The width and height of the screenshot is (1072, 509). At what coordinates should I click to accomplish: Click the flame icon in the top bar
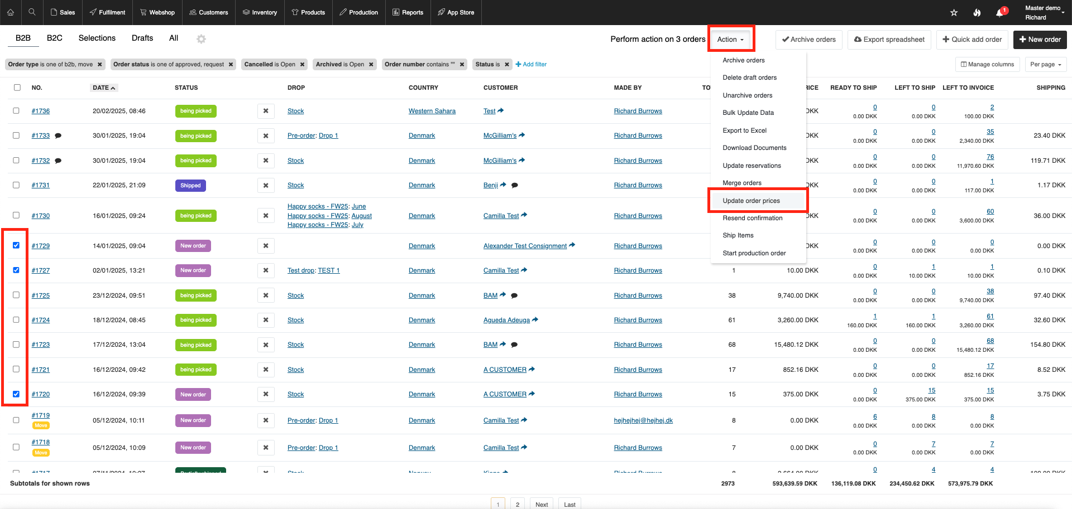pyautogui.click(x=977, y=12)
